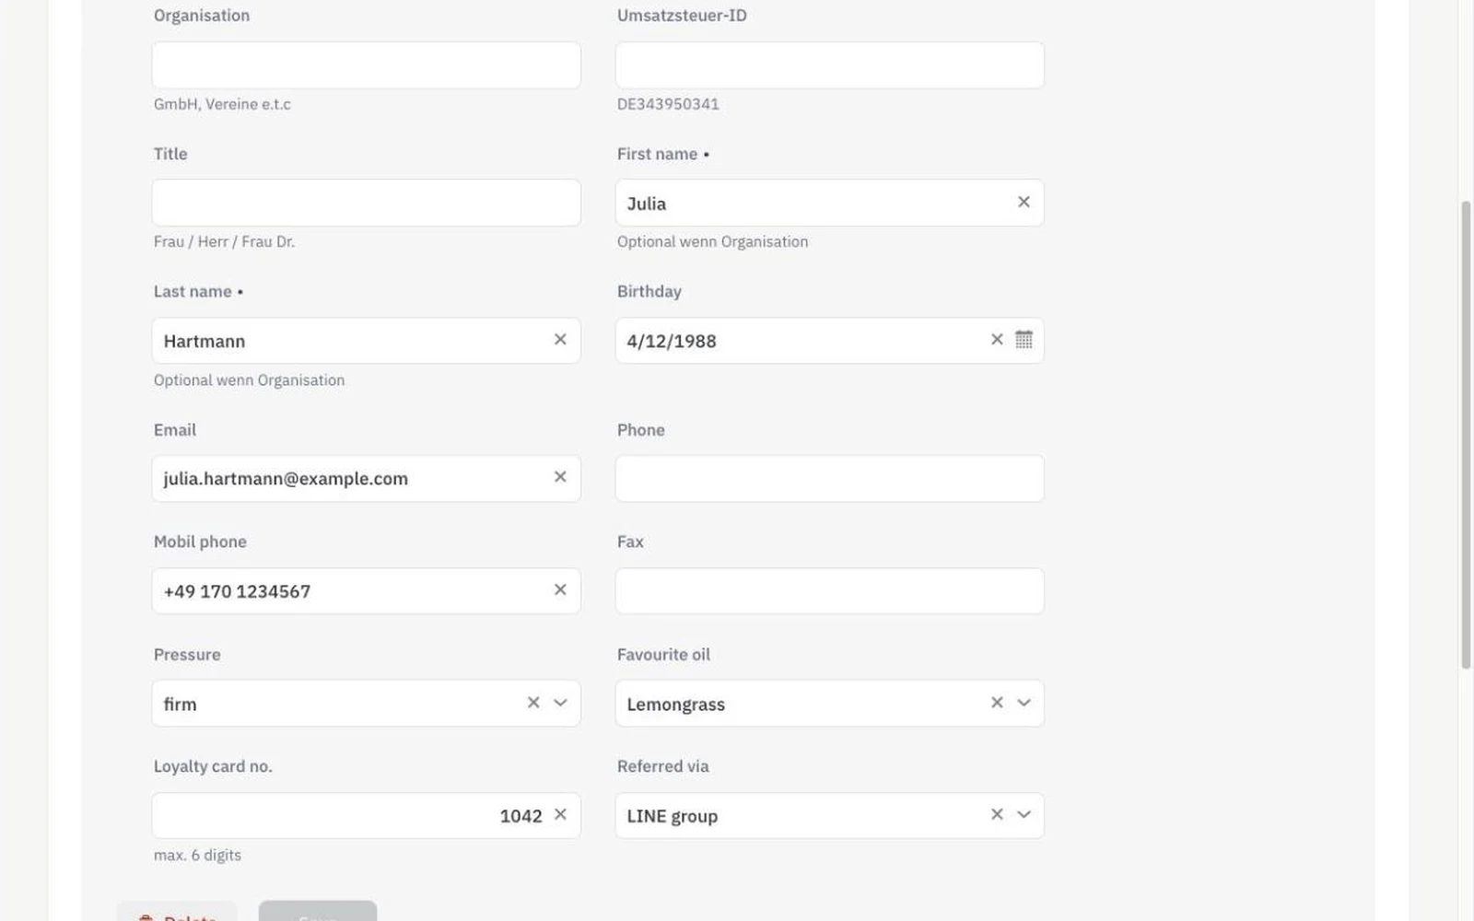Viewport: 1474px width, 921px height.
Task: Open the Birthday calendar picker
Action: 1024,340
